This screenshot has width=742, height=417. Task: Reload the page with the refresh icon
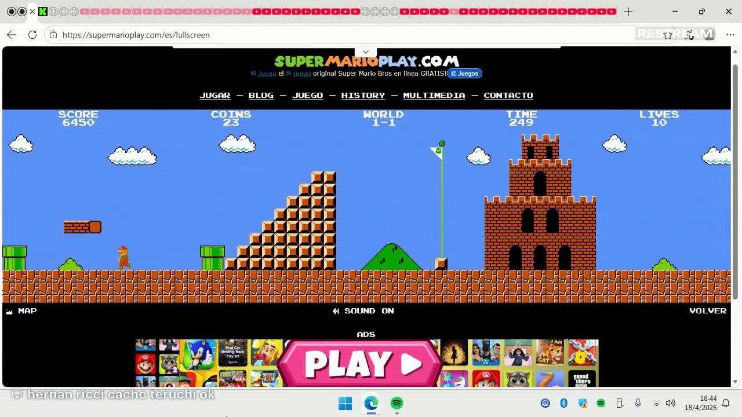(x=32, y=35)
